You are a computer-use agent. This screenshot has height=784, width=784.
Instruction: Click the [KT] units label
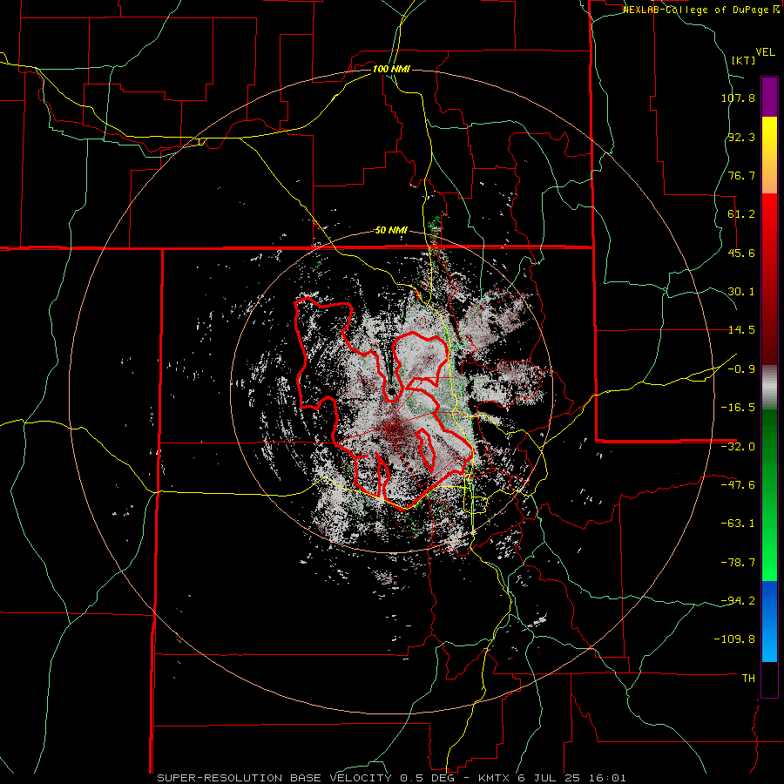pyautogui.click(x=744, y=60)
